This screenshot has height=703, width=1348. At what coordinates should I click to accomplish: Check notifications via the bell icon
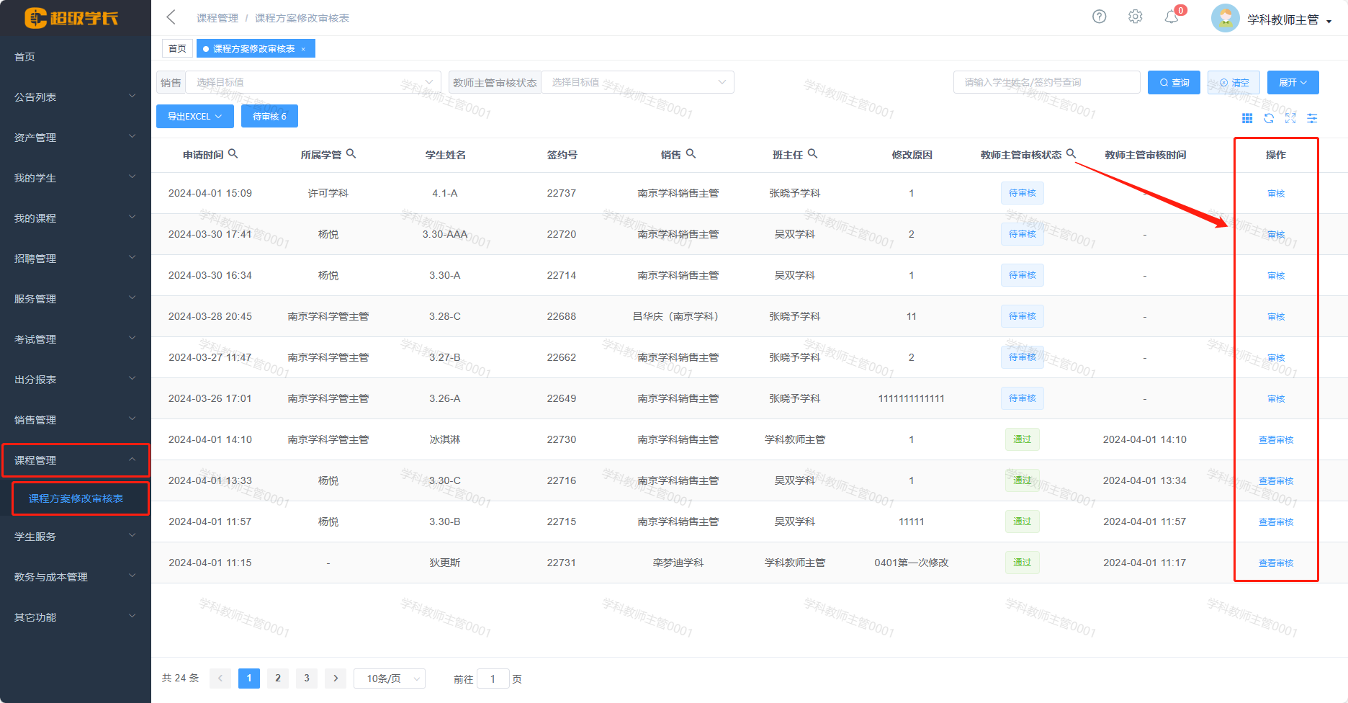coord(1172,17)
